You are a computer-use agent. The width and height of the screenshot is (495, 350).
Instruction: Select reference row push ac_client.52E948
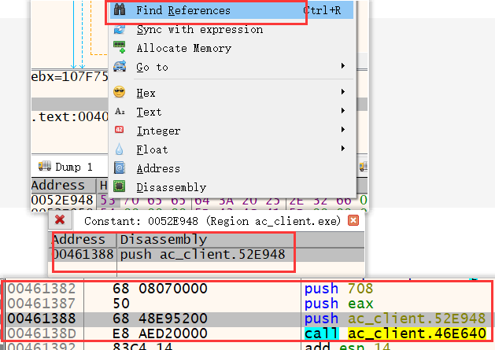201,255
